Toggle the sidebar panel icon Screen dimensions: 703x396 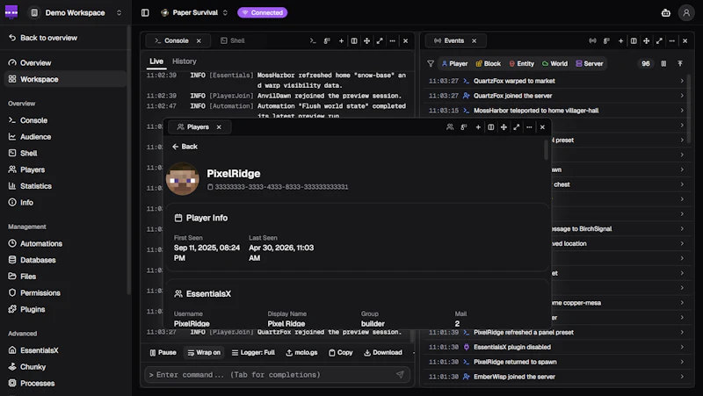pos(145,12)
